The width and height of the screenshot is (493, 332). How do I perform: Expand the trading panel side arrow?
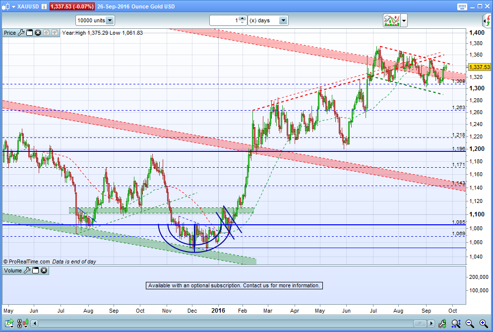[487, 21]
